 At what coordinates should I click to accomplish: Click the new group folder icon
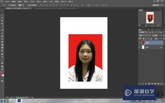[x=155, y=84]
